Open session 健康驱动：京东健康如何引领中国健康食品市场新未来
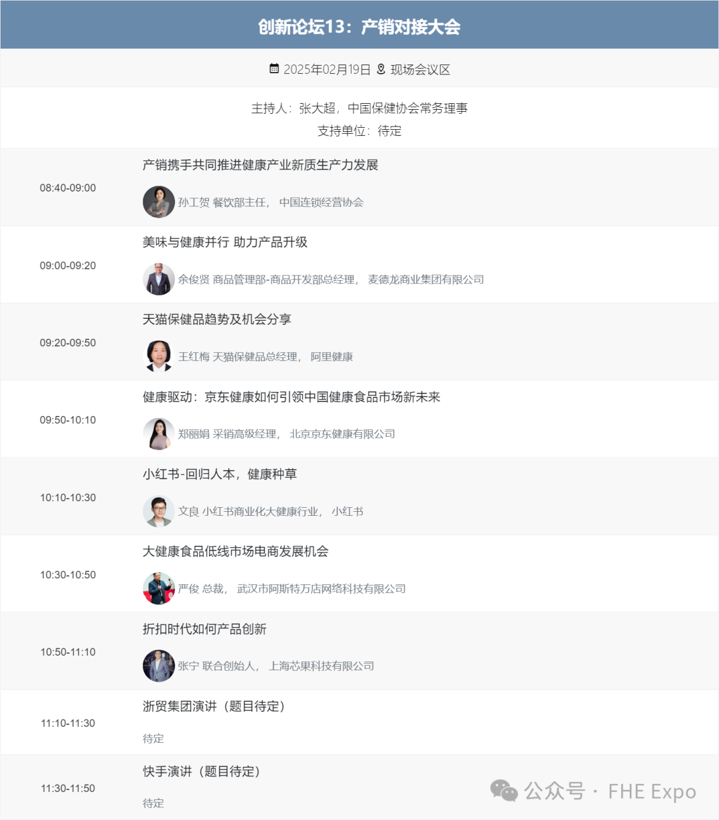Image resolution: width=719 pixels, height=820 pixels. (x=292, y=397)
